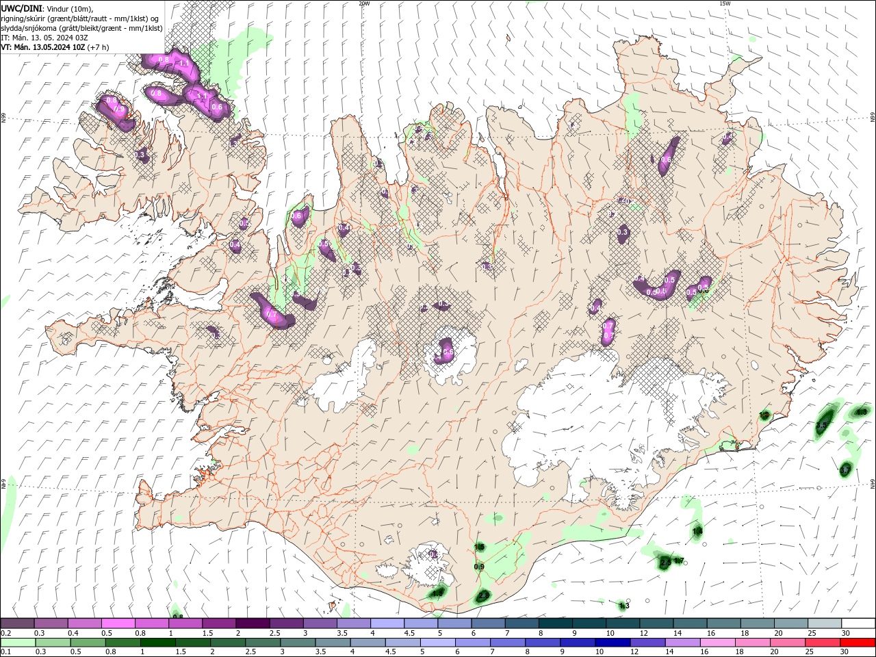Click the '0.2' label on the snow scale
This screenshot has height=657, width=876.
[6, 634]
